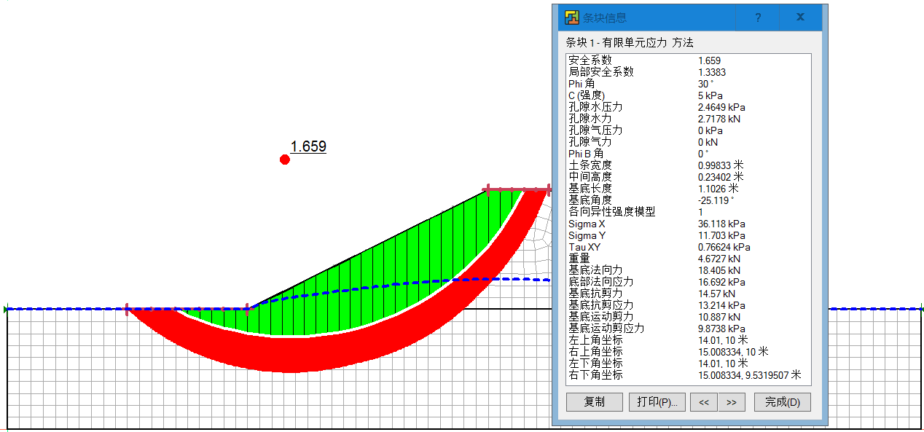The height and width of the screenshot is (432, 924).
Task: Select the Sigma X row
Action: pyautogui.click(x=688, y=224)
